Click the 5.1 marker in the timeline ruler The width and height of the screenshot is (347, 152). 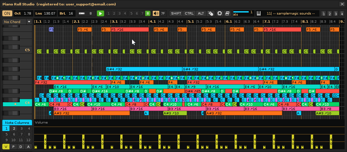tap(191, 22)
